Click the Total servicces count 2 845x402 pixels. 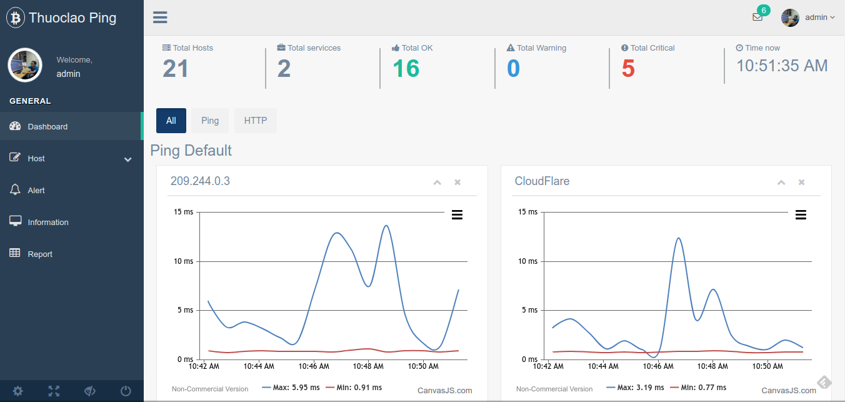[284, 68]
